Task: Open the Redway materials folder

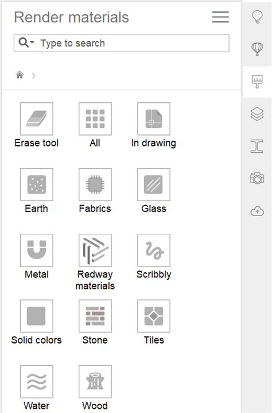Action: tap(95, 250)
